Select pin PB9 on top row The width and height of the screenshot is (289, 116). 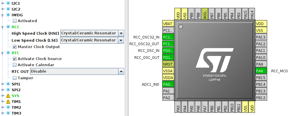pos(191,14)
